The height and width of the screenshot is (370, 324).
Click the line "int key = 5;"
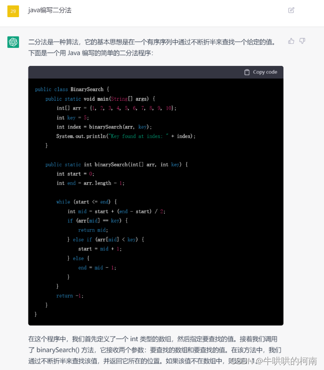73,117
